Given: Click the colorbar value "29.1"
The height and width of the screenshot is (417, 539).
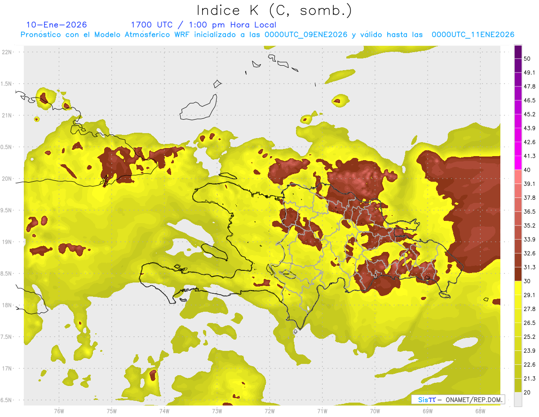Looking at the screenshot, I should click(530, 295).
